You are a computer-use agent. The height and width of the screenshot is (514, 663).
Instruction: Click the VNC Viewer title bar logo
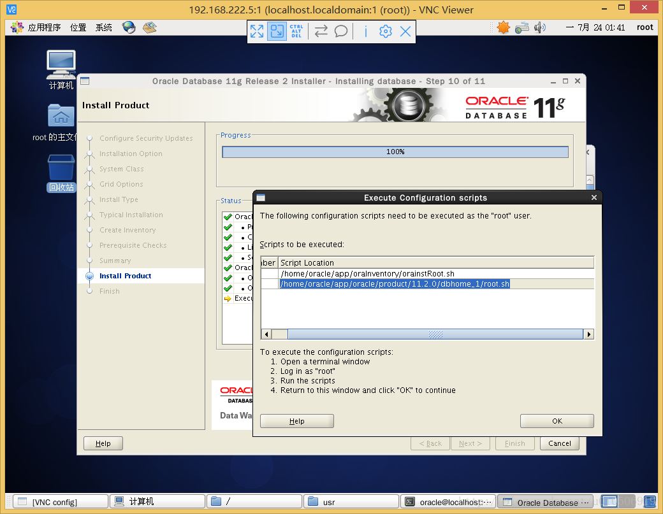click(11, 10)
